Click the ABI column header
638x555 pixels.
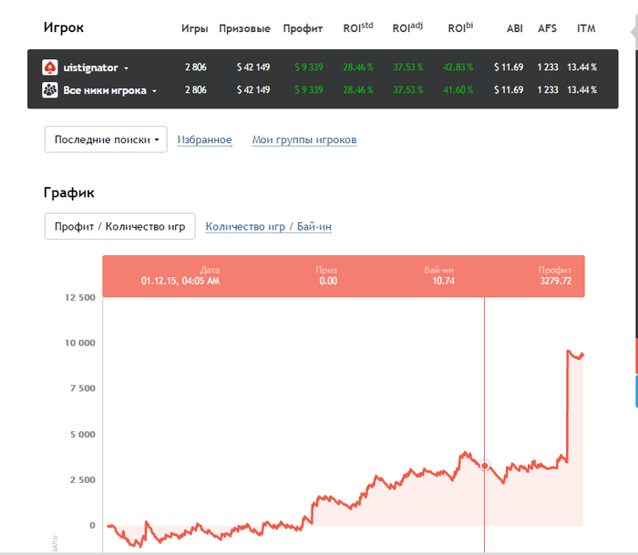click(515, 28)
